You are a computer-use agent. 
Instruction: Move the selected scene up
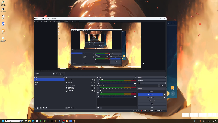click(x=44, y=108)
